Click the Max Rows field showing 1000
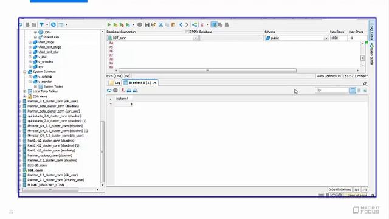Viewport: 389px width, 219px height. [x=339, y=38]
